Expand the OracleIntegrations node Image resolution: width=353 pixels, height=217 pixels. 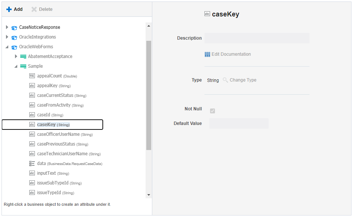7,37
